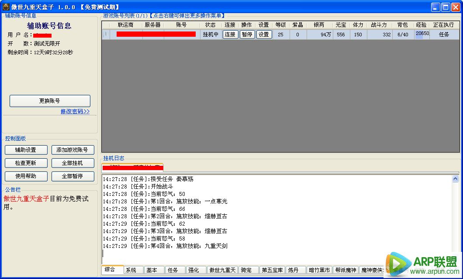This screenshot has width=463, height=279.
Task: Select the 332 combat power cell
Action: click(x=380, y=35)
